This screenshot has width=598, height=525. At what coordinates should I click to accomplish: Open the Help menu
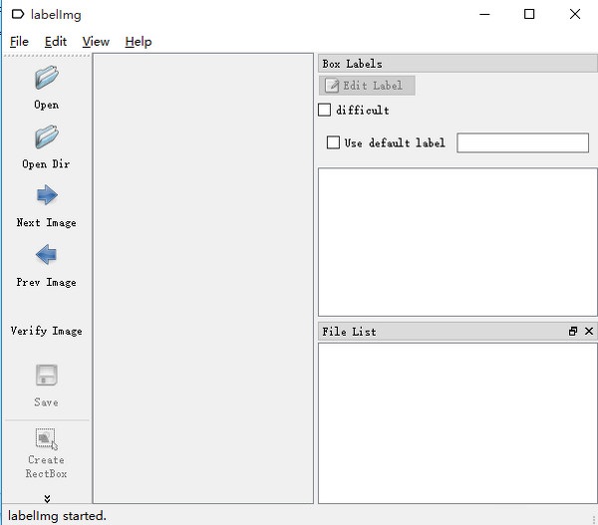point(139,42)
